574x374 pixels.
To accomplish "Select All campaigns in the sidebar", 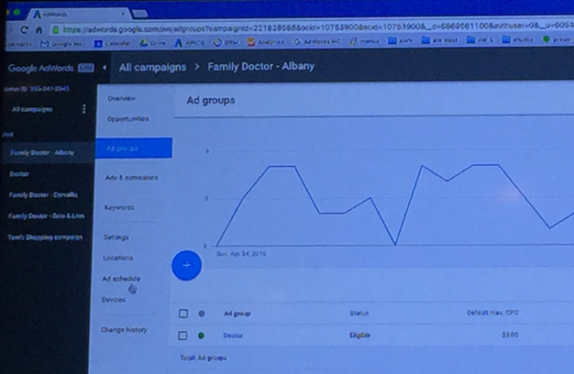I will click(x=32, y=109).
